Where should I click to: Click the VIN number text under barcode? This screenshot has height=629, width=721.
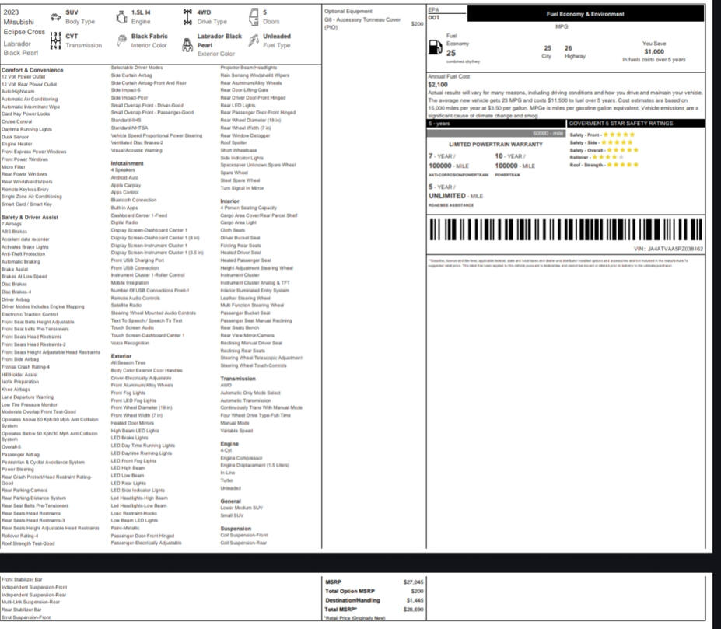coord(668,249)
